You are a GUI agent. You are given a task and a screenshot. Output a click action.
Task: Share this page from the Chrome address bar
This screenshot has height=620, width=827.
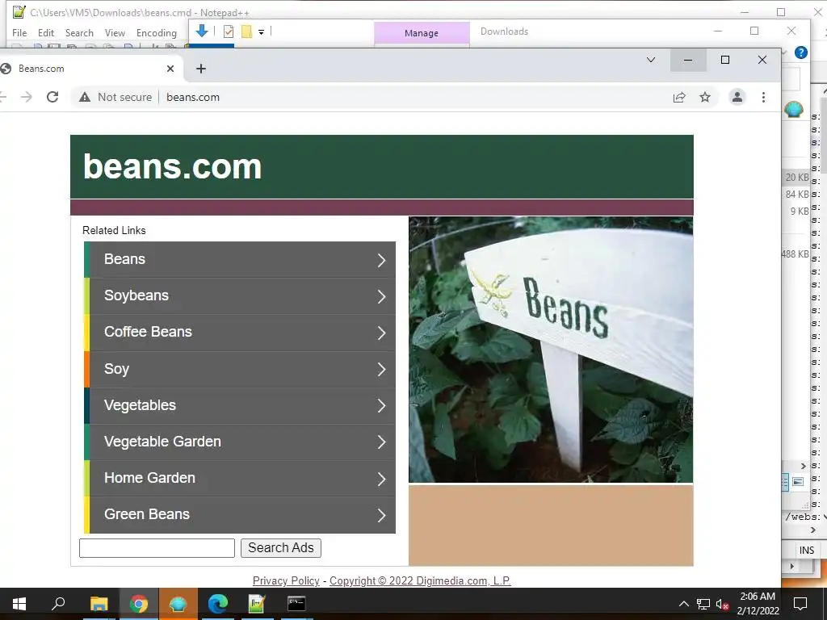pos(678,97)
